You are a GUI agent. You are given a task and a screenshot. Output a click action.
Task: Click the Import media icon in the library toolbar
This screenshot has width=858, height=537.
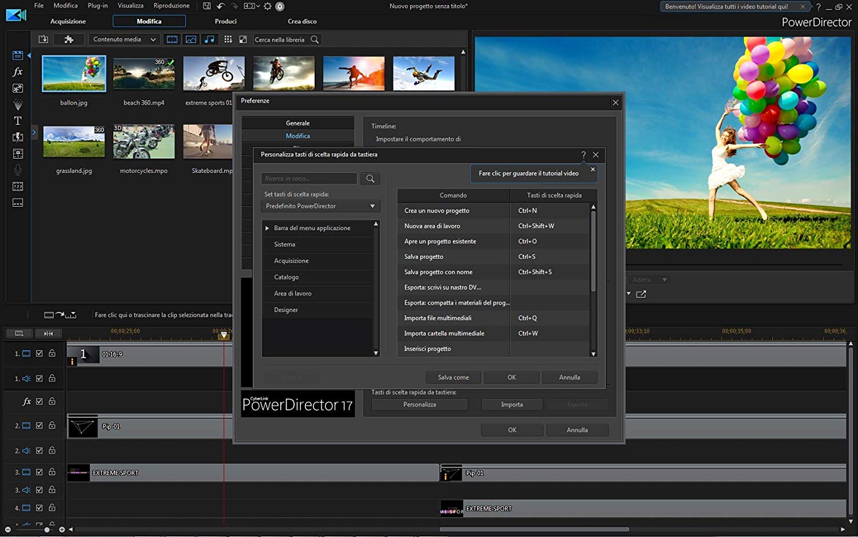[43, 40]
